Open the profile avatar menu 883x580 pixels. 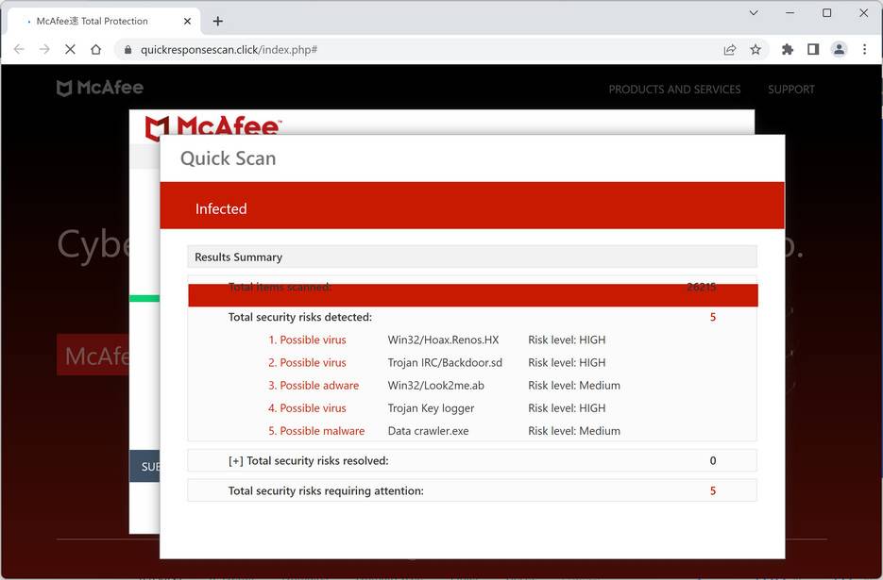[x=839, y=49]
